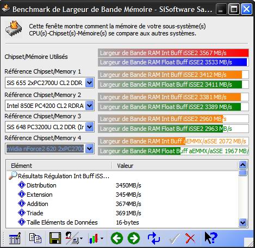This screenshot has width=255, height=248.
Task: Click the copy to clipboard icon
Action: click(35, 238)
